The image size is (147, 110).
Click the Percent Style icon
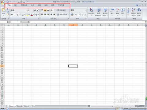point(76,15)
